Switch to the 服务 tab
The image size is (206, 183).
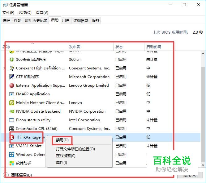coord(95,21)
